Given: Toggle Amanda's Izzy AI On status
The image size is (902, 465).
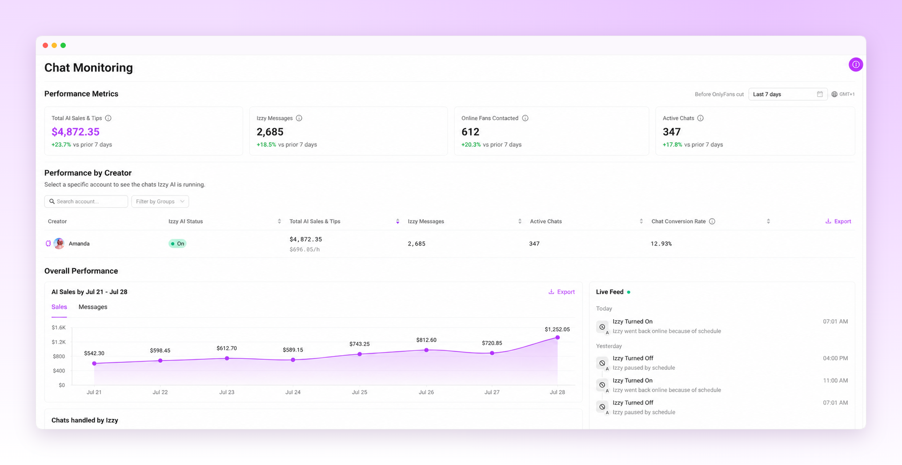Looking at the screenshot, I should (177, 244).
